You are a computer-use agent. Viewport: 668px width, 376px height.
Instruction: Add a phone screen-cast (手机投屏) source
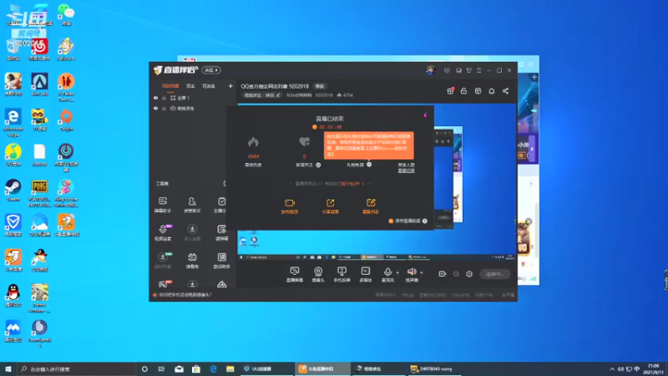342,274
